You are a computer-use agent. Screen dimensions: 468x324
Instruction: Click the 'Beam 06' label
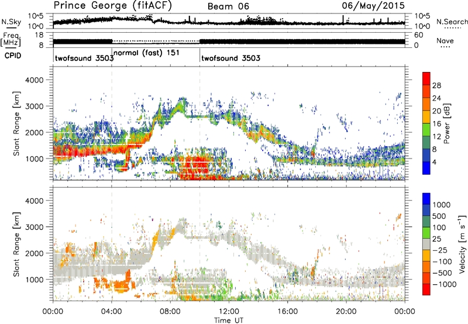228,6
